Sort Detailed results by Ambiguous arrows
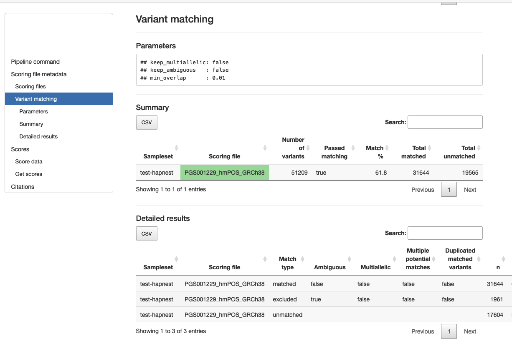512x346 pixels. pos(349,259)
